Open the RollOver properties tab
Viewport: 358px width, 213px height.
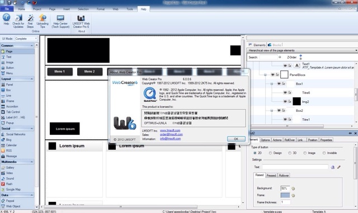pos(290,140)
